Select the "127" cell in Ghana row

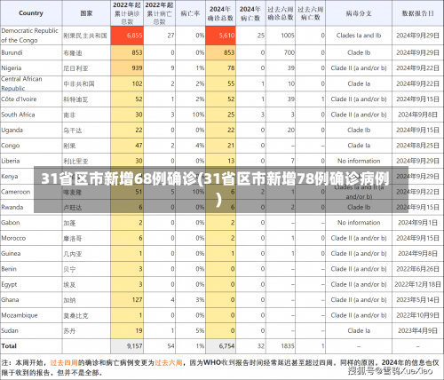point(127,300)
